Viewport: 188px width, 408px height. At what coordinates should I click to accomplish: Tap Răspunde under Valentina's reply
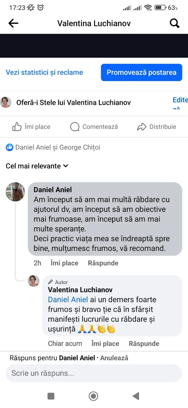pos(144,344)
